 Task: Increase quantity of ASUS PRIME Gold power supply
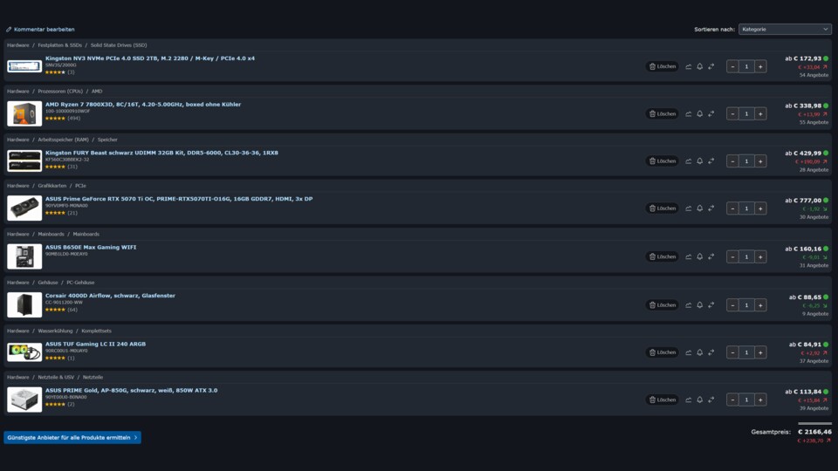point(760,399)
